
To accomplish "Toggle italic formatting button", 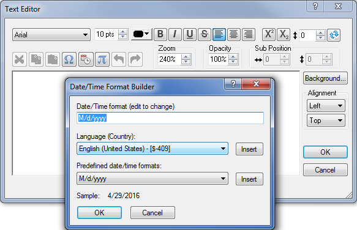I will click(175, 35).
